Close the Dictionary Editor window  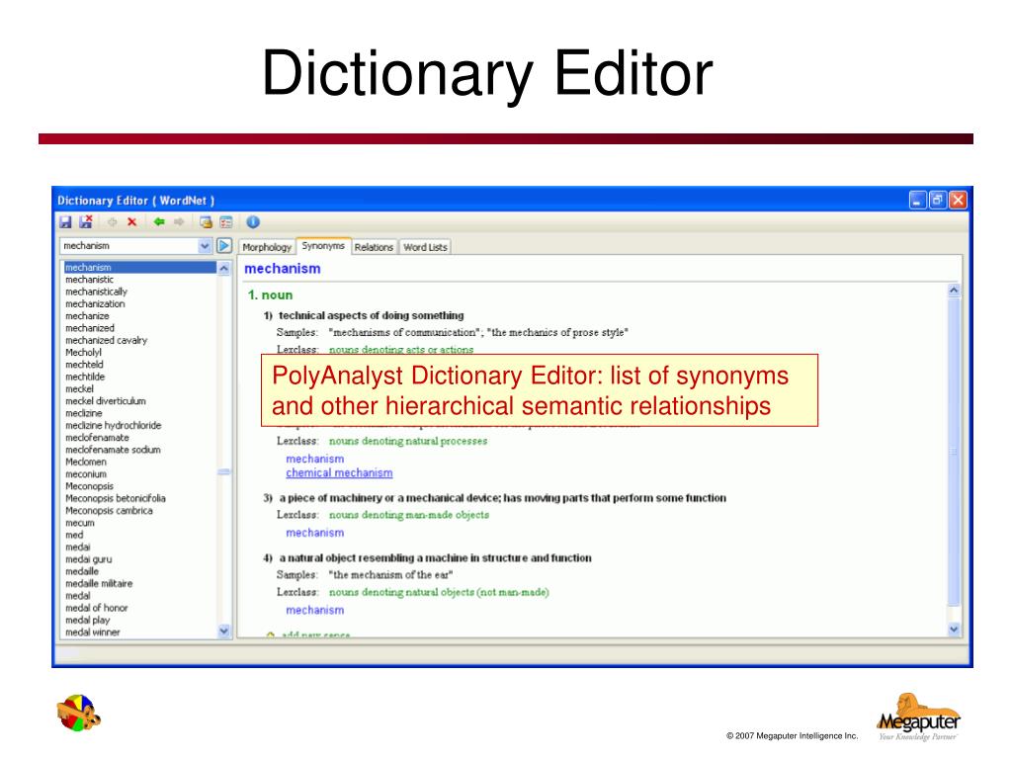click(x=958, y=200)
